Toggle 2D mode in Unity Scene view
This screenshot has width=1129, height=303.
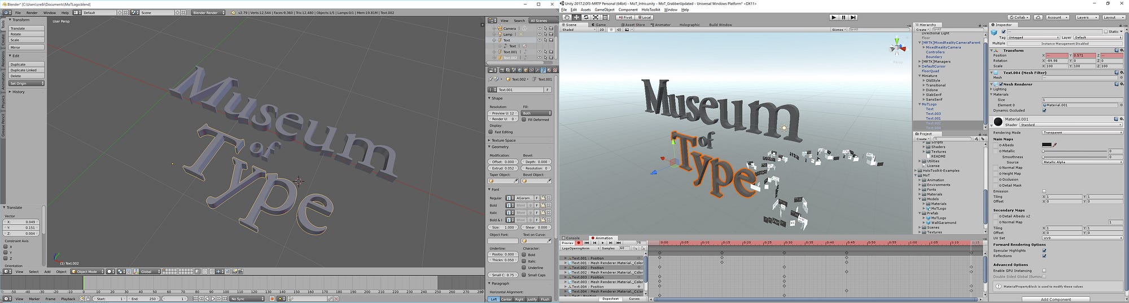[x=602, y=29]
